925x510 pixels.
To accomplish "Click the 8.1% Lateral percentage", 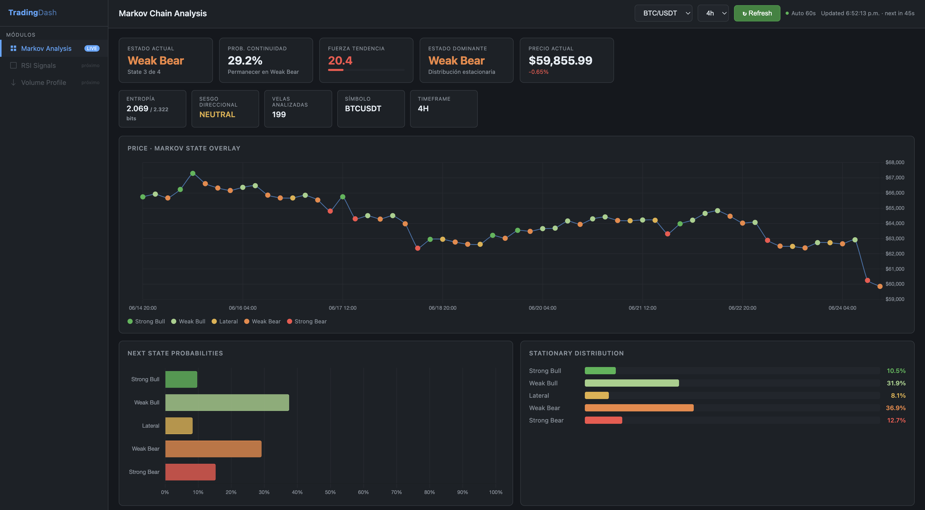I will 898,395.
